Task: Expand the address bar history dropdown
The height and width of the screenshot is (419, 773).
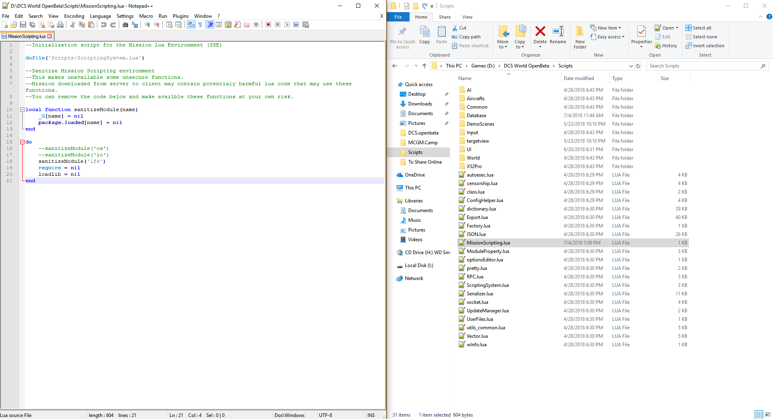Action: (631, 66)
